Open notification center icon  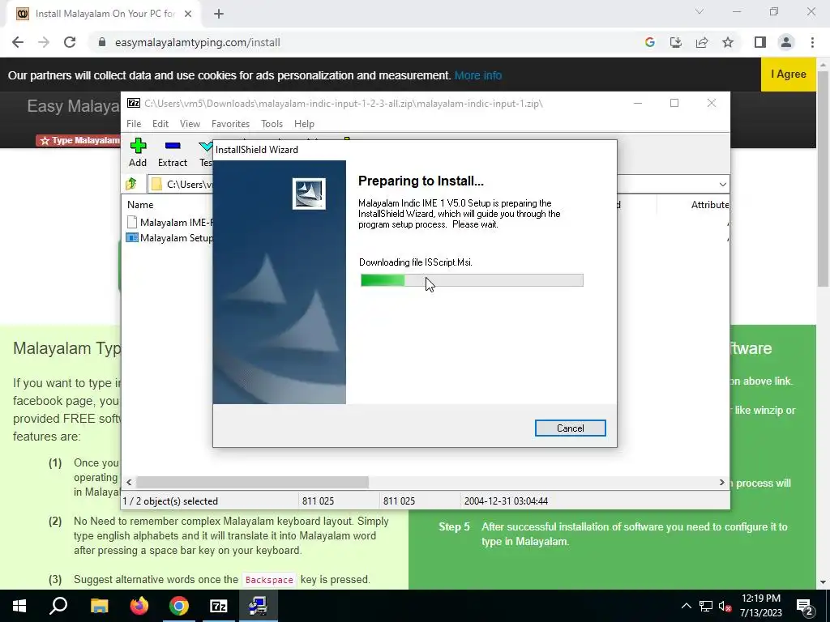pos(805,606)
